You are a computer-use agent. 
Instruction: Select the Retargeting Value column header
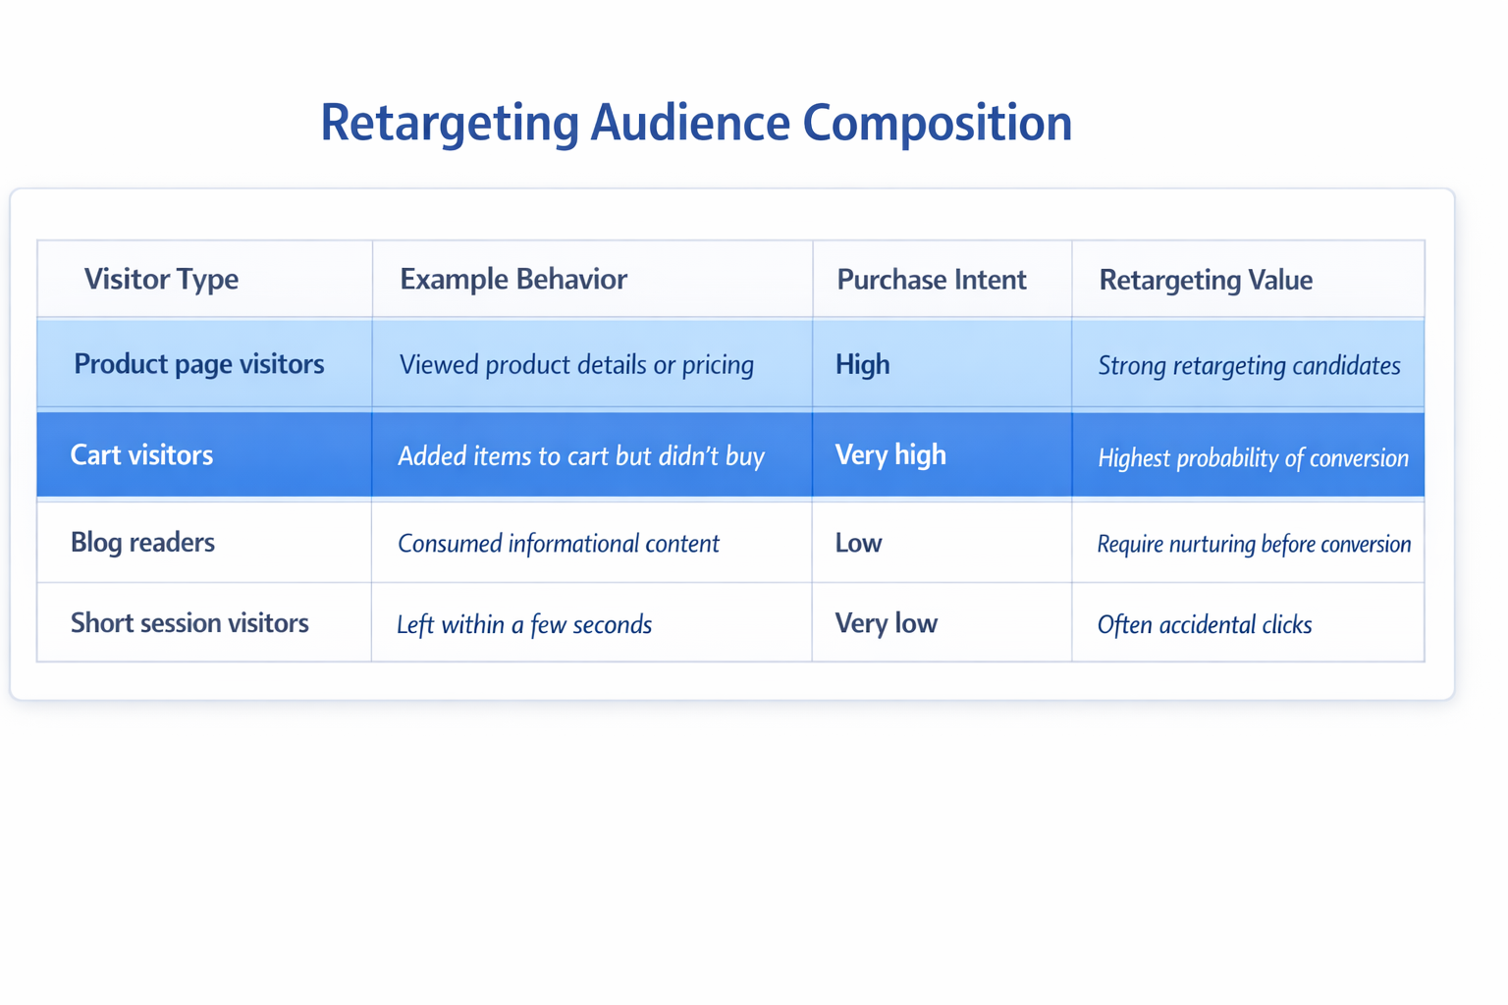[x=1206, y=279]
